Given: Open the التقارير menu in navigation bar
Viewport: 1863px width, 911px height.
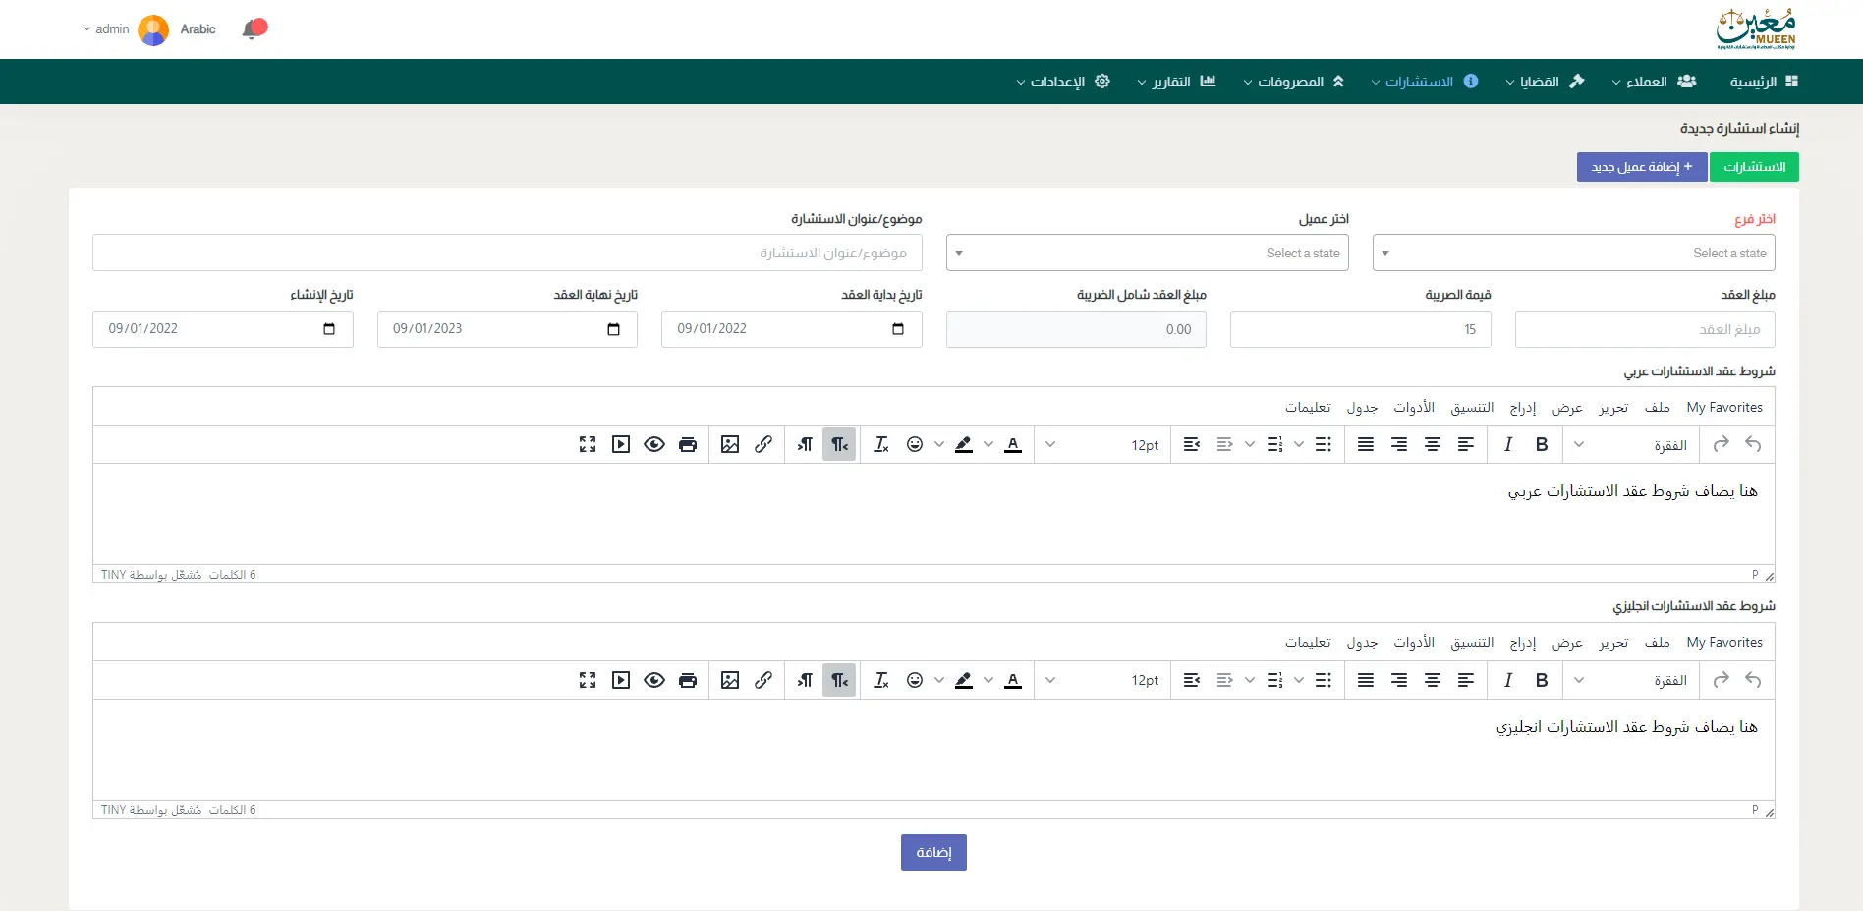Looking at the screenshot, I should [1176, 82].
